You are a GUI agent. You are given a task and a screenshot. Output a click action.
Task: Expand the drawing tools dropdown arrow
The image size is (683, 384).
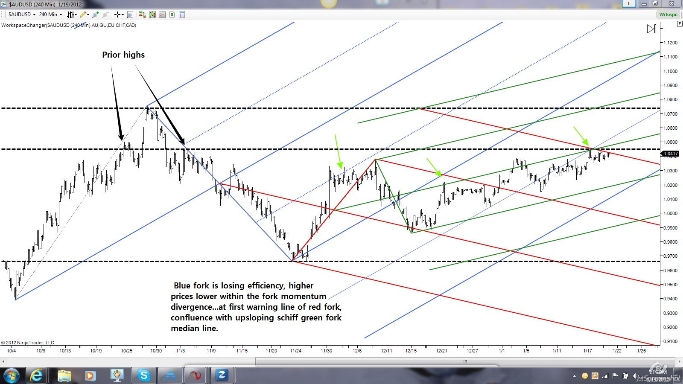[x=88, y=15]
